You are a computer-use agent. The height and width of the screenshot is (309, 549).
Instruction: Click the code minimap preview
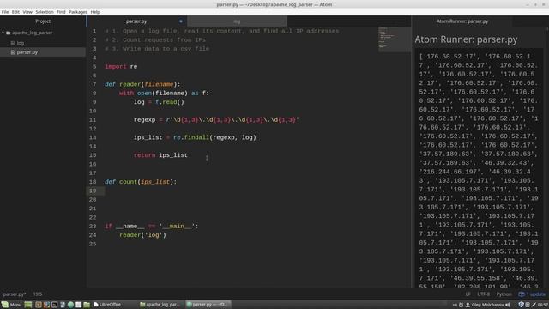pos(395,39)
